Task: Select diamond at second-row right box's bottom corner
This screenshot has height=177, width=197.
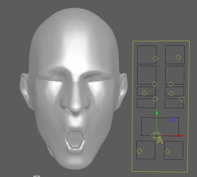Action: click(171, 84)
